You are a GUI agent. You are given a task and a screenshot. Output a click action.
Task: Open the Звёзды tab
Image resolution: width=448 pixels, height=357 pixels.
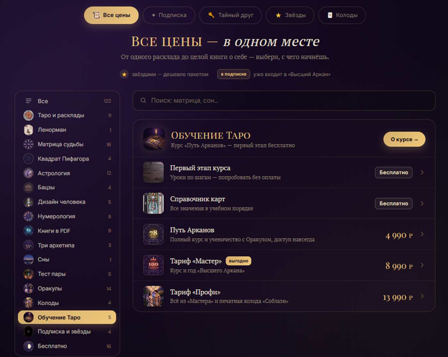coord(290,15)
